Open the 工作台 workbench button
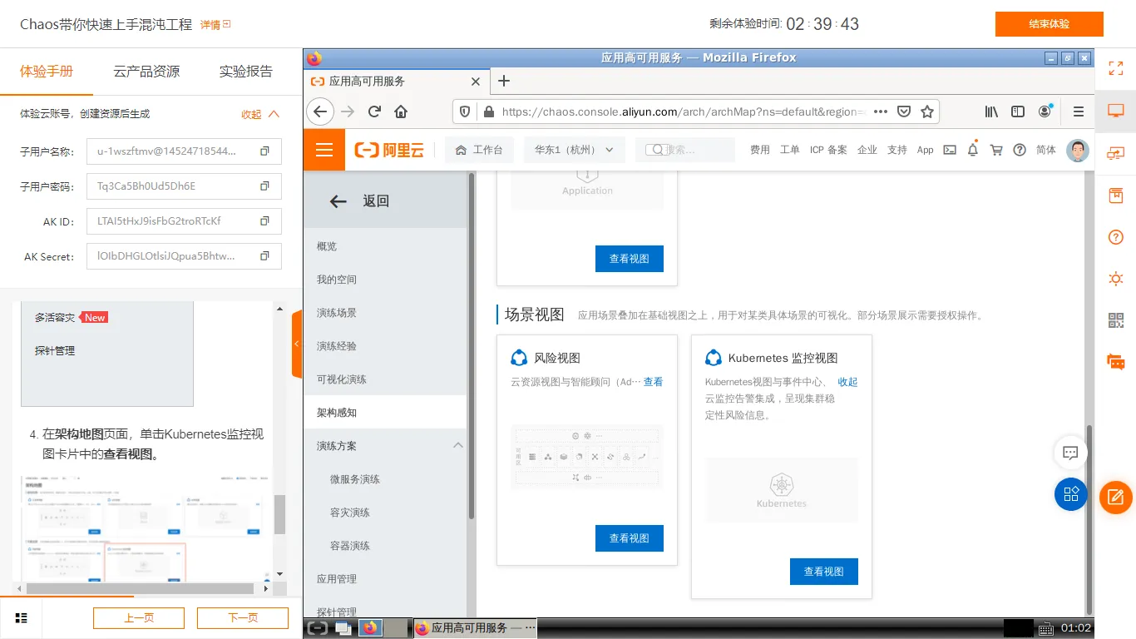 (x=479, y=150)
